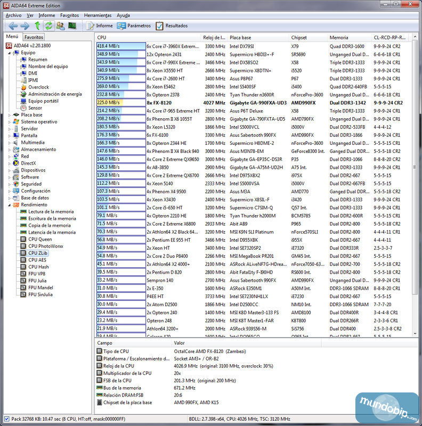Viewport: 422px width, 426px height.
Task: Expand the Sistema operativo tree node
Action: (10, 122)
